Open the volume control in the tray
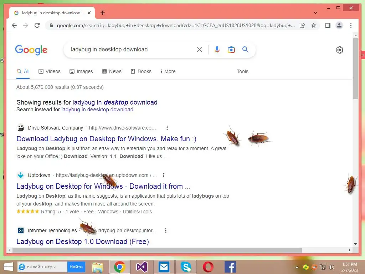The width and height of the screenshot is (365, 274). [331, 267]
